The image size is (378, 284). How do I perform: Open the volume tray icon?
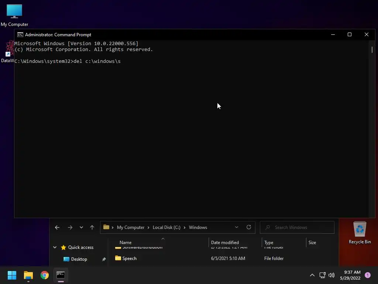[331, 275]
